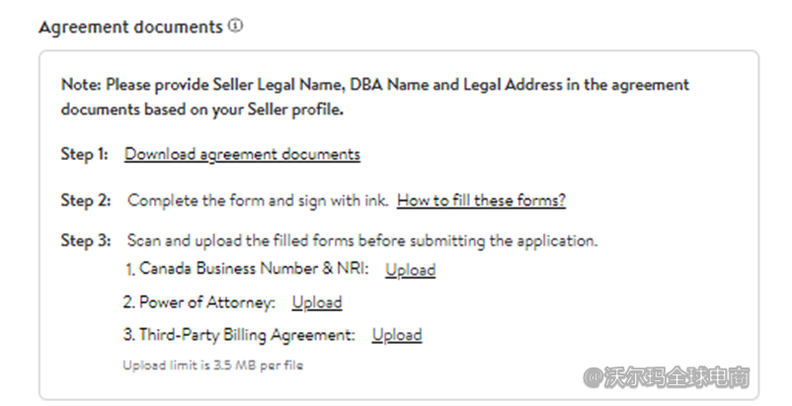Upload the Third-Party Billing Agreement document

396,335
